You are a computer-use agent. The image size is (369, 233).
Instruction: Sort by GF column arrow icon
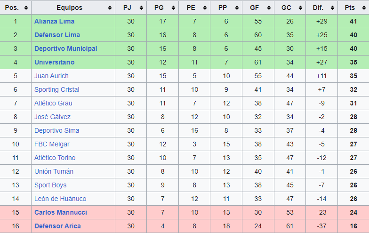pos(269,8)
